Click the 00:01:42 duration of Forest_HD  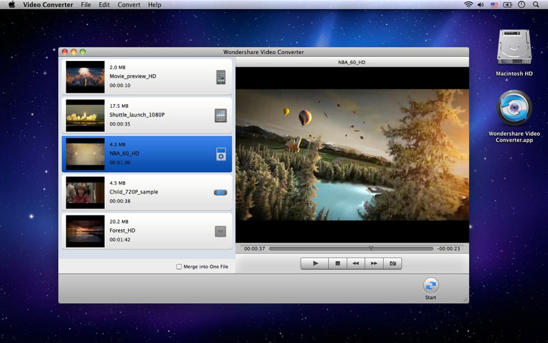(120, 239)
